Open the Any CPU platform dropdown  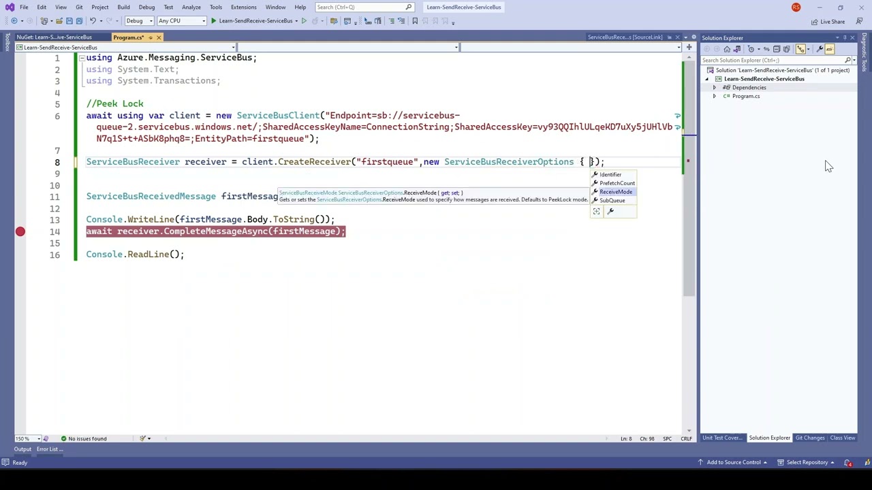182,21
